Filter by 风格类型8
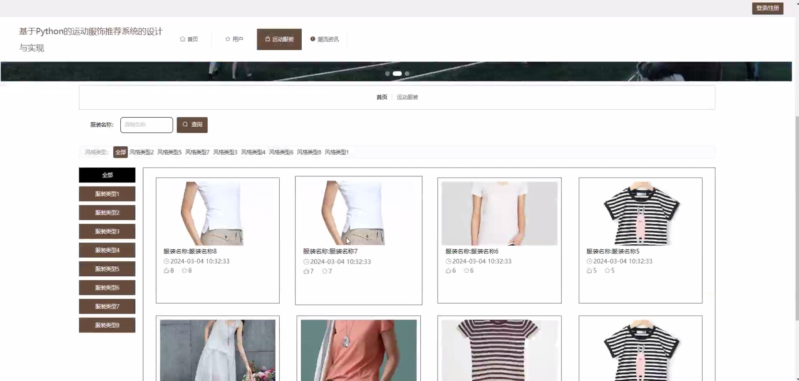 coord(309,152)
